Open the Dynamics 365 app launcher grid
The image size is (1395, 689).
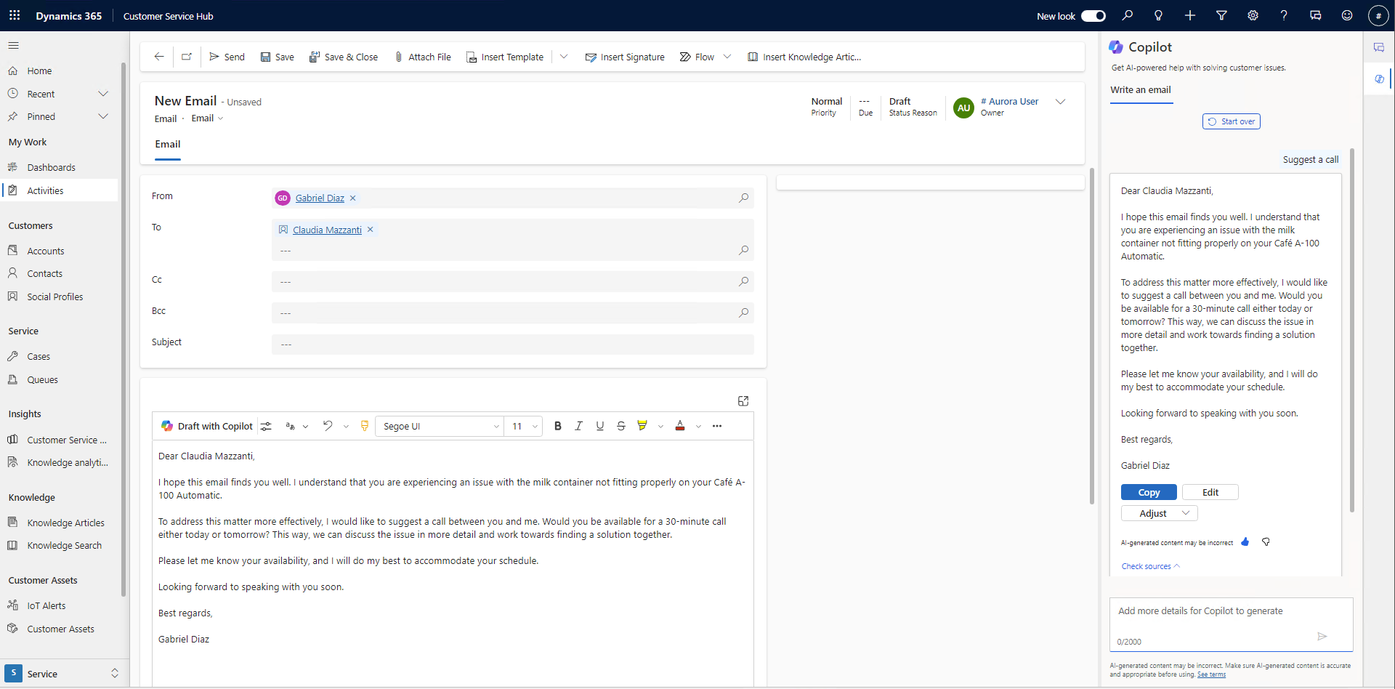(x=15, y=15)
